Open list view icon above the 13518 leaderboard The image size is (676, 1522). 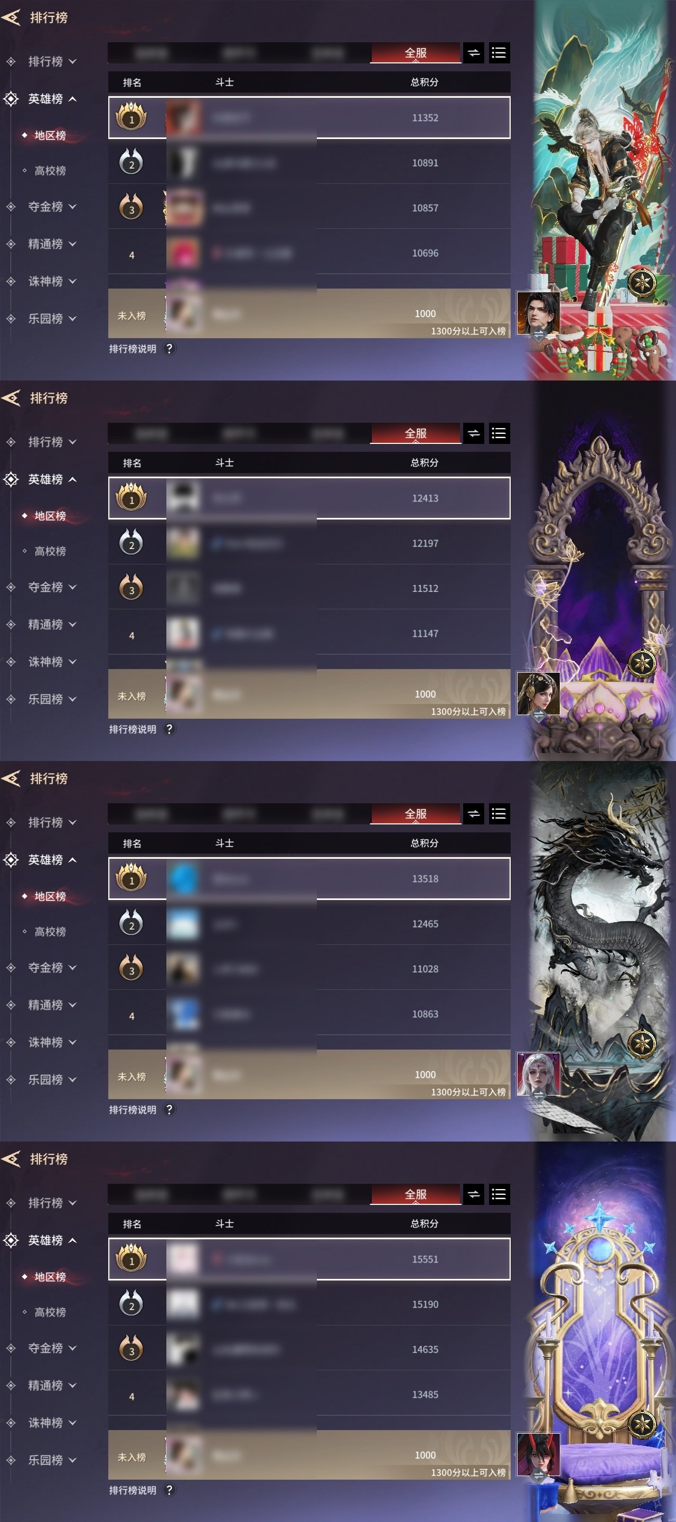[499, 814]
